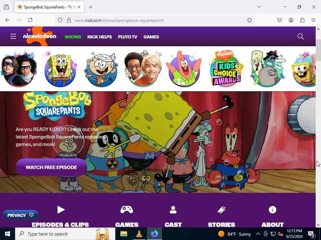321x240 pixels.
Task: Open the Extensions puzzle icon
Action: pos(302,20)
